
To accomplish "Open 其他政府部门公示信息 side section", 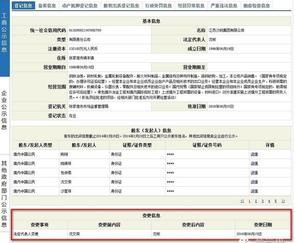I will pos(4,190).
